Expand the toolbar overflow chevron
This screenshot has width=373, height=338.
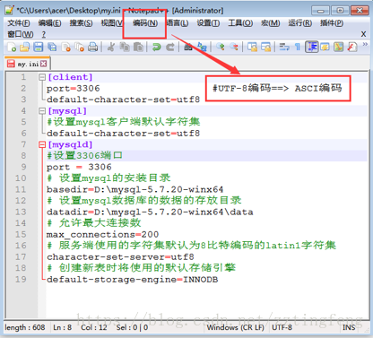click(x=365, y=44)
